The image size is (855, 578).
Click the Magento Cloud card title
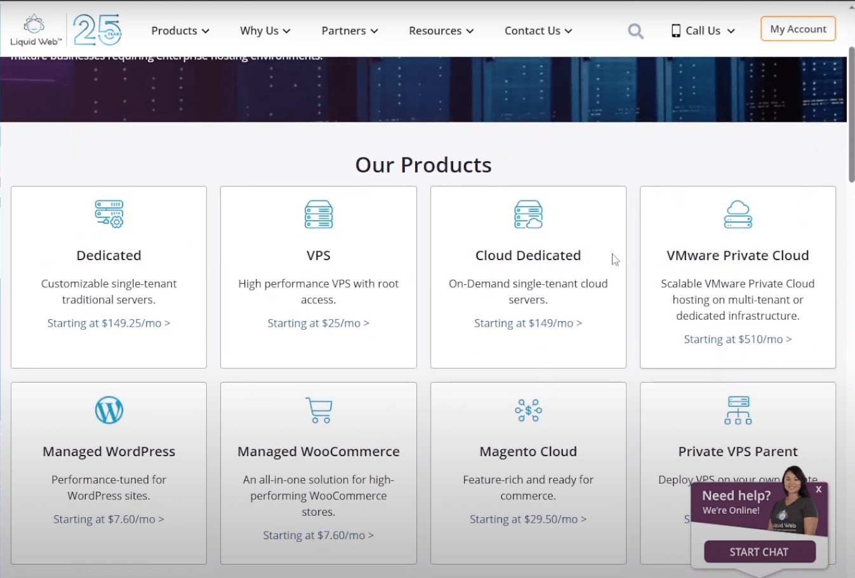pyautogui.click(x=528, y=451)
